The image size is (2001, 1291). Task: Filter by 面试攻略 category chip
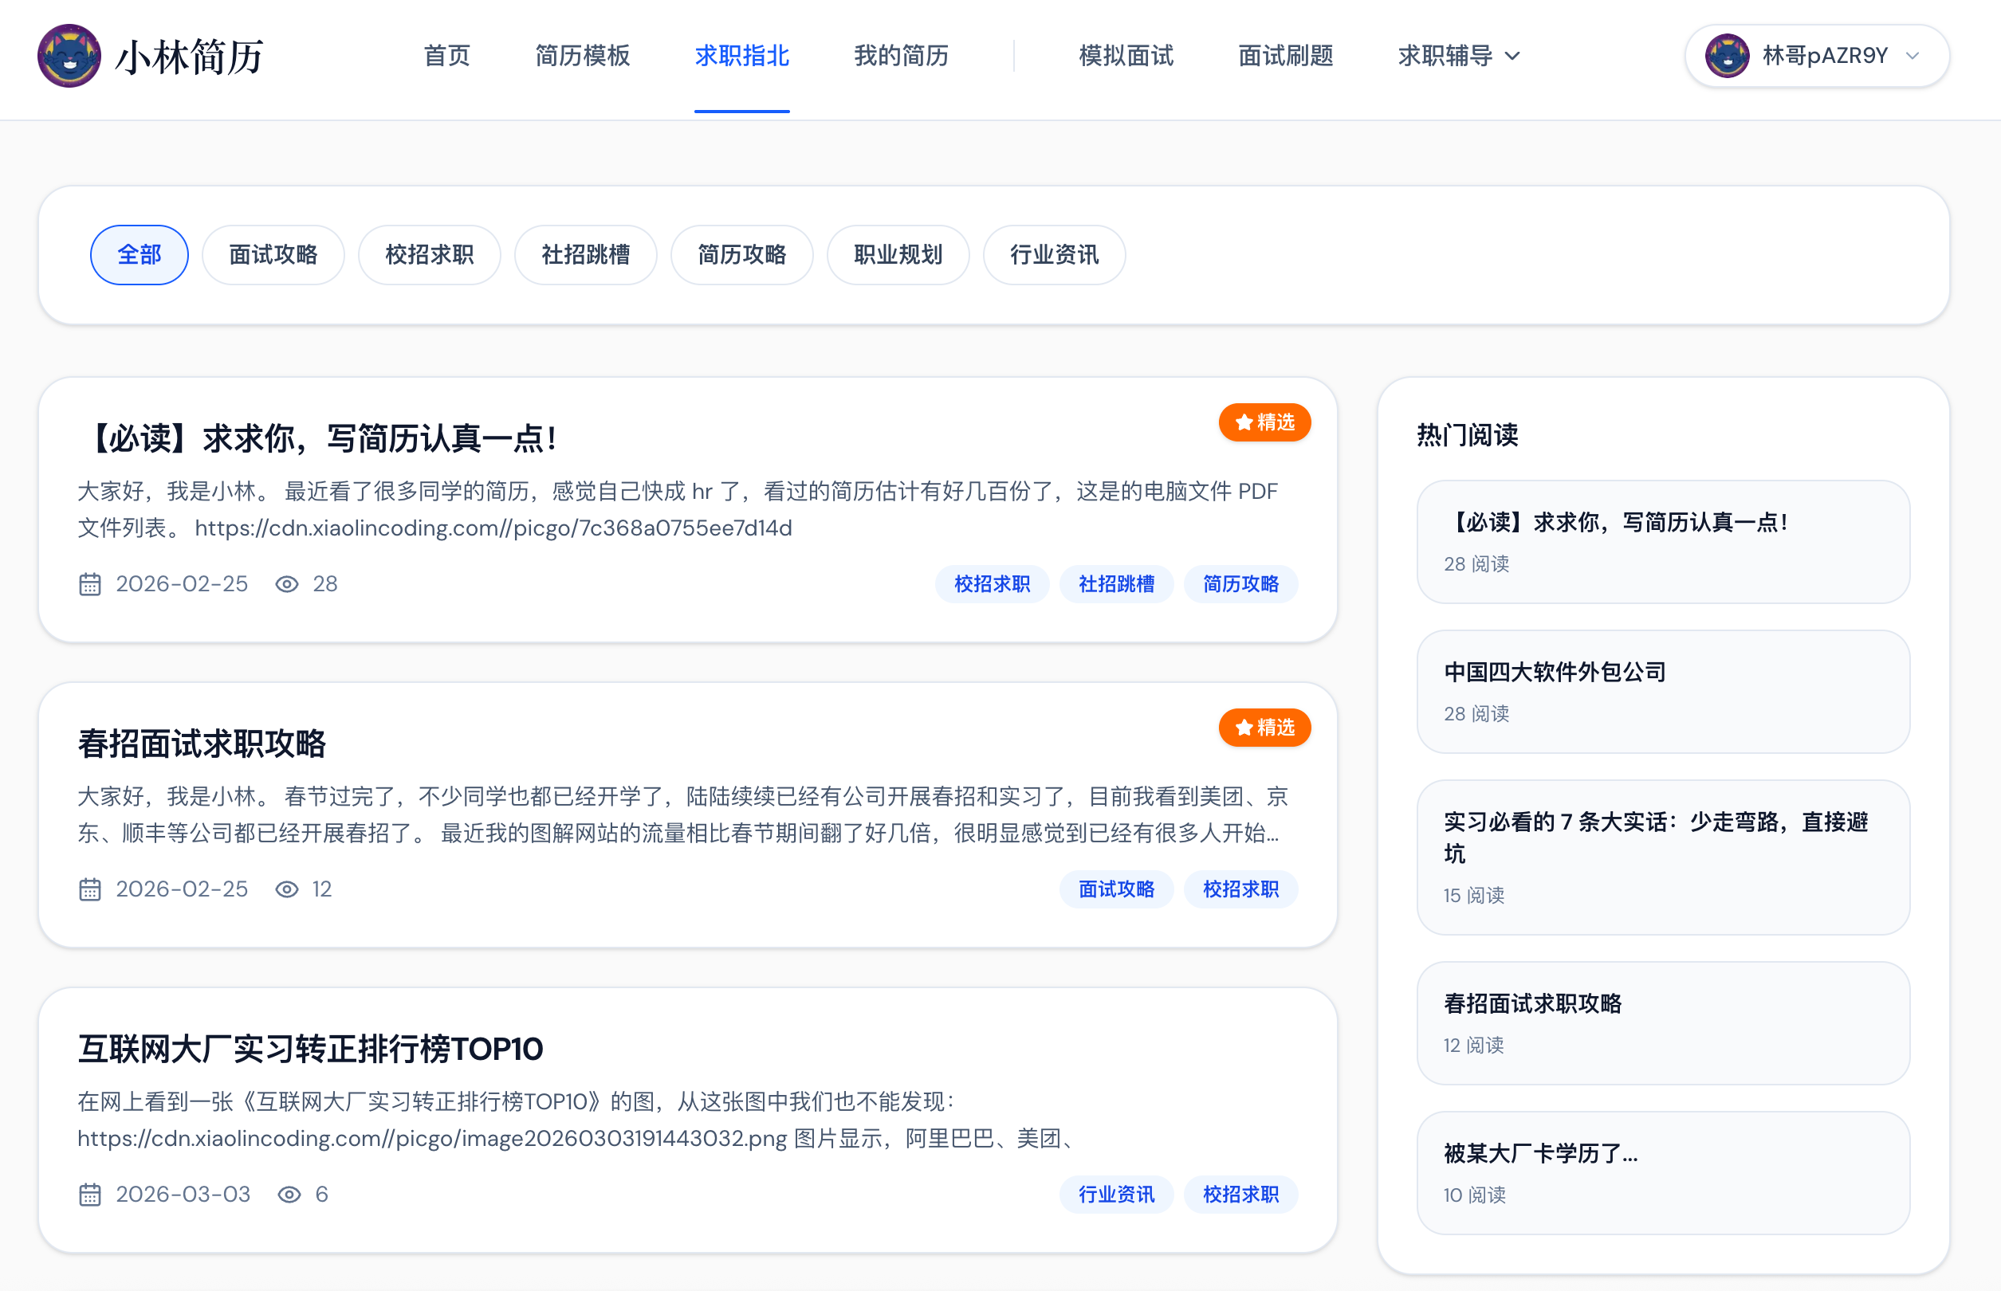click(x=273, y=255)
